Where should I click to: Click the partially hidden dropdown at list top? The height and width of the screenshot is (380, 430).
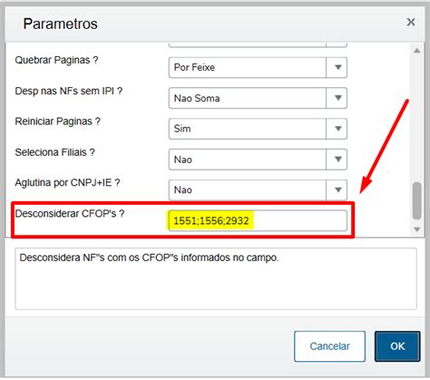(x=258, y=45)
